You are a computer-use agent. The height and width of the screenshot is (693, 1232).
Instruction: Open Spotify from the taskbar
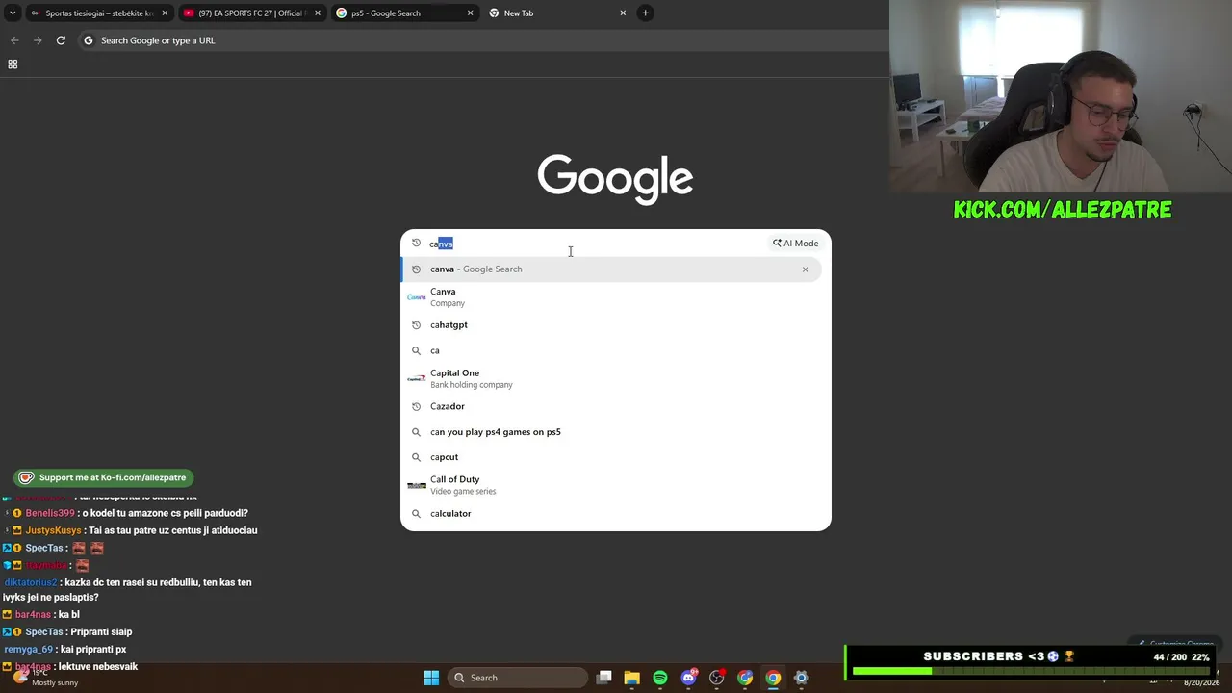coord(660,678)
